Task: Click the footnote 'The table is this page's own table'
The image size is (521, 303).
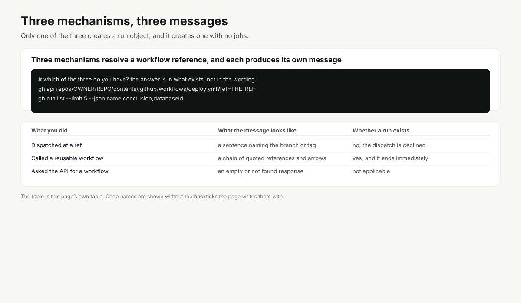Action: tap(152, 197)
